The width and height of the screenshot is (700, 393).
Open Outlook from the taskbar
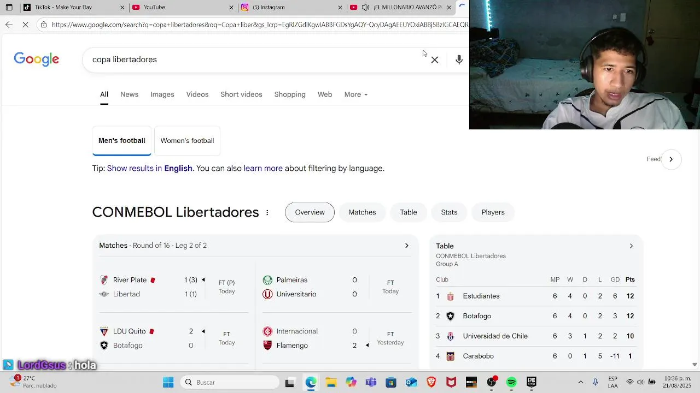click(x=411, y=382)
